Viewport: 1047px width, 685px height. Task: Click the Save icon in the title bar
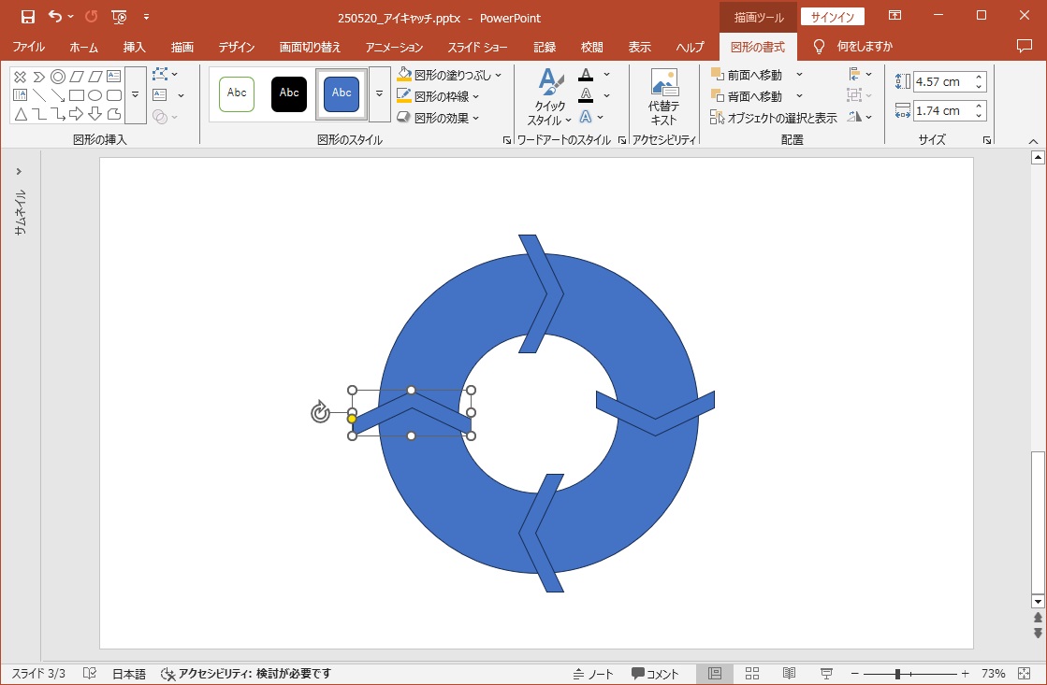(27, 17)
